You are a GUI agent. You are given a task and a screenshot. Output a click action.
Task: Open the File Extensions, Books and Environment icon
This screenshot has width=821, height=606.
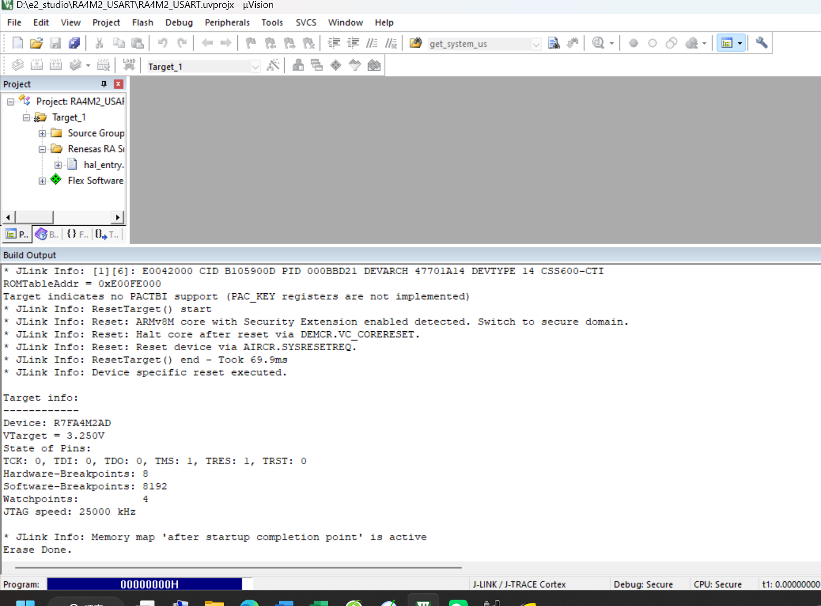coord(298,65)
